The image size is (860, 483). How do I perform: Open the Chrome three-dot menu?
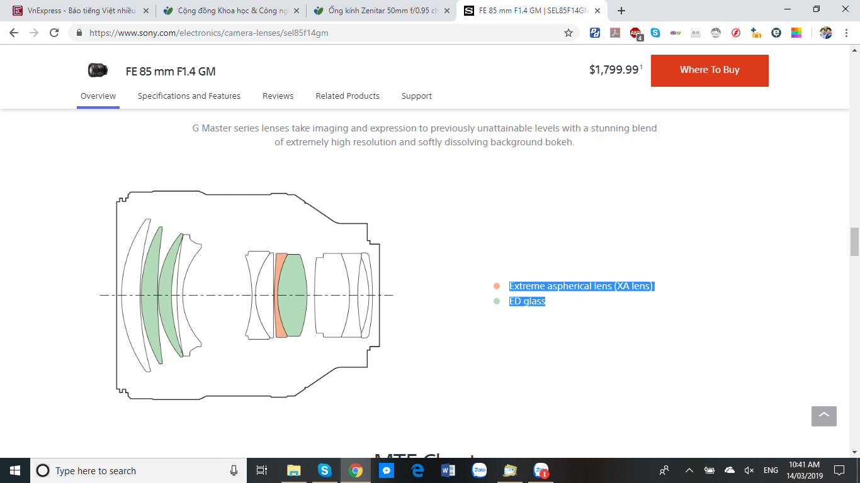(846, 33)
